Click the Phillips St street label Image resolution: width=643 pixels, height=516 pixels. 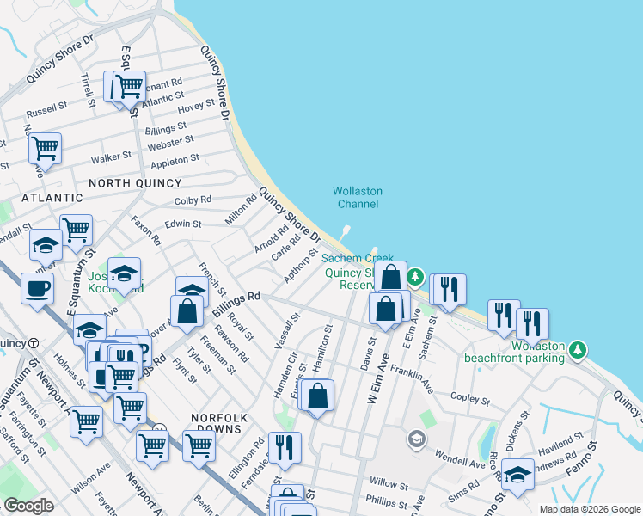(386, 502)
